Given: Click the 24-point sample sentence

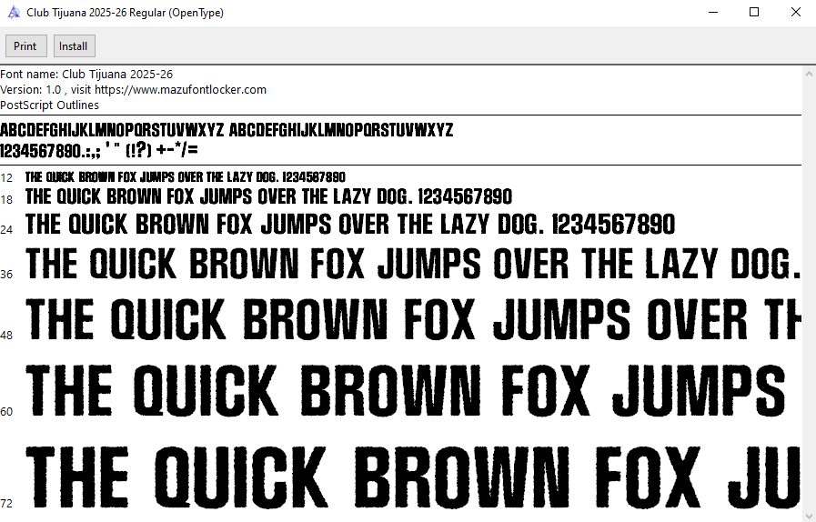Looking at the screenshot, I should 350,225.
